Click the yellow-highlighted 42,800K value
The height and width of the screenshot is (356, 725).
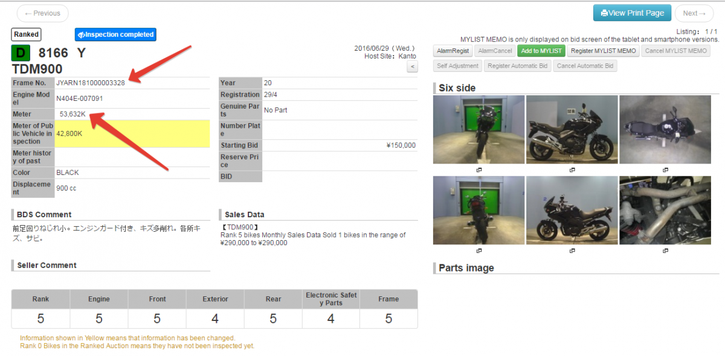[69, 133]
